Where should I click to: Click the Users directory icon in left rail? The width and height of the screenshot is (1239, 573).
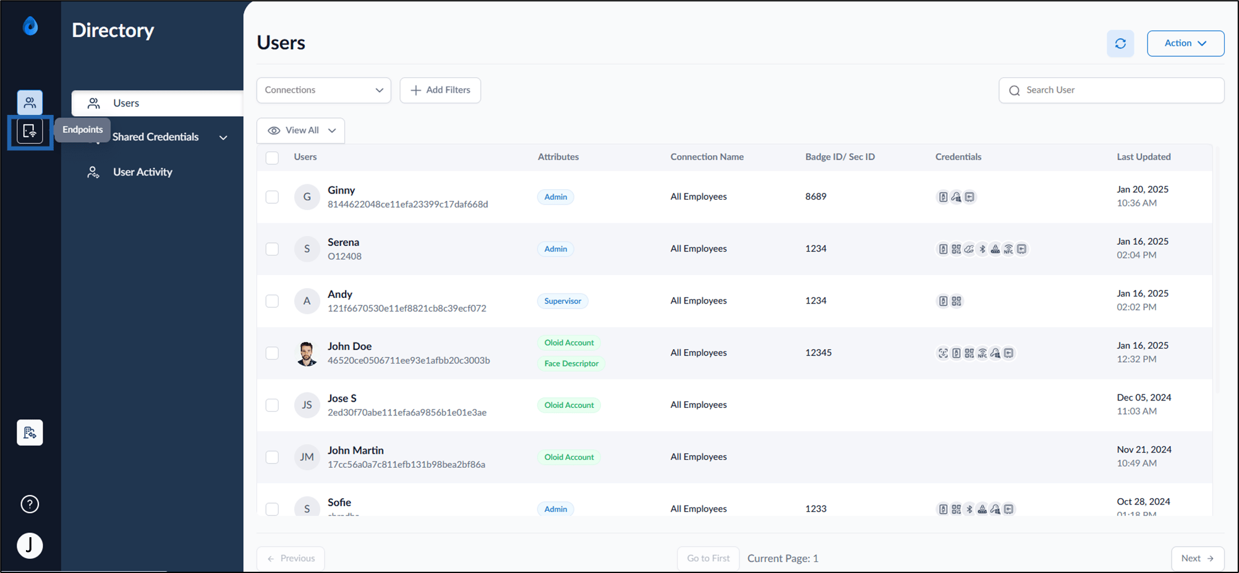tap(30, 103)
